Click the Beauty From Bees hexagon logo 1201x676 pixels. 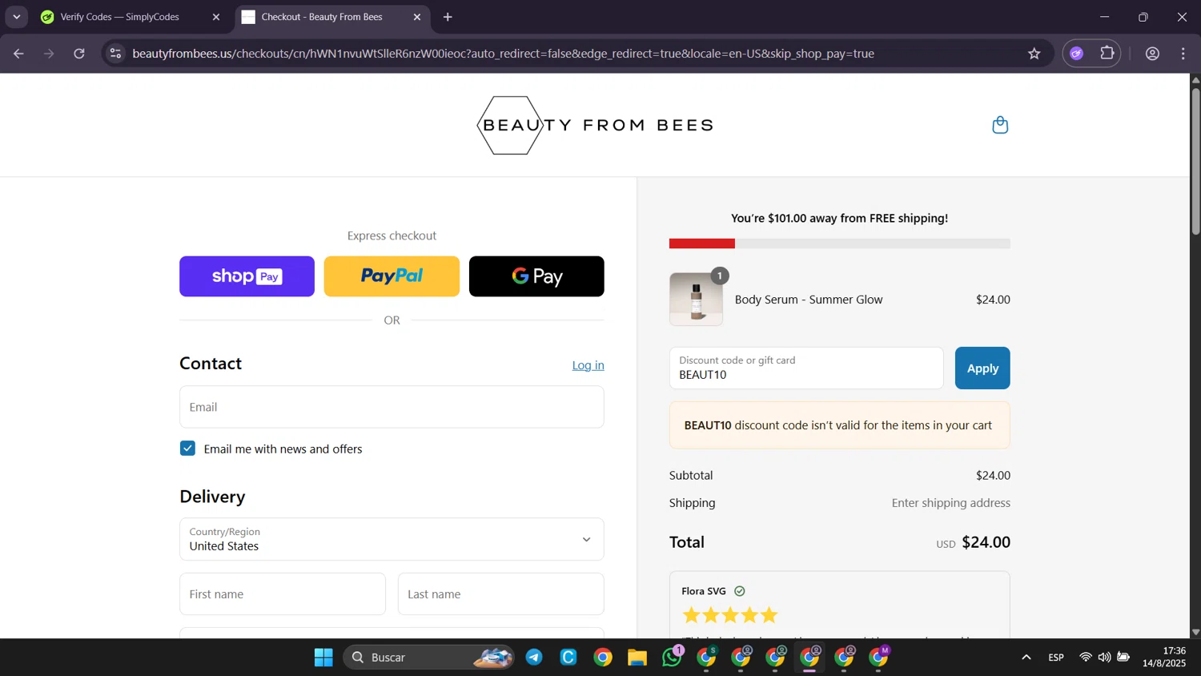594,125
